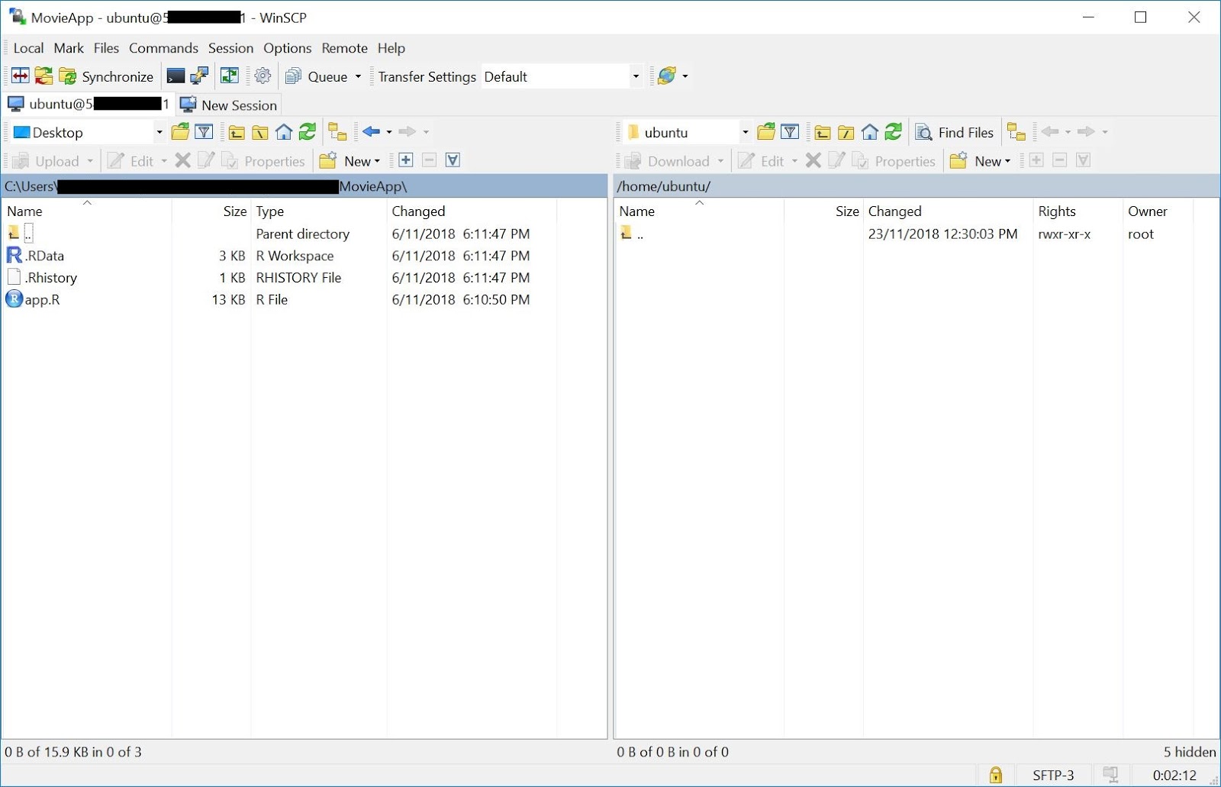Click the New button on local panel
Image resolution: width=1221 pixels, height=787 pixels.
[356, 160]
